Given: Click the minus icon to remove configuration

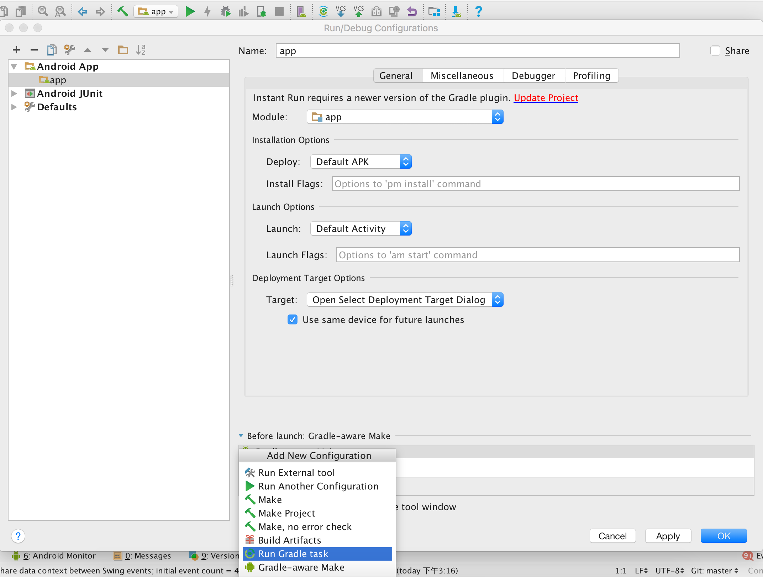Looking at the screenshot, I should [34, 50].
